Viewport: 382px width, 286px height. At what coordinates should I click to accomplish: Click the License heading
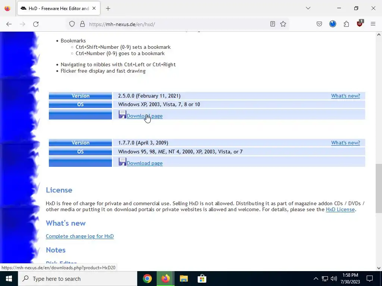[x=59, y=190]
